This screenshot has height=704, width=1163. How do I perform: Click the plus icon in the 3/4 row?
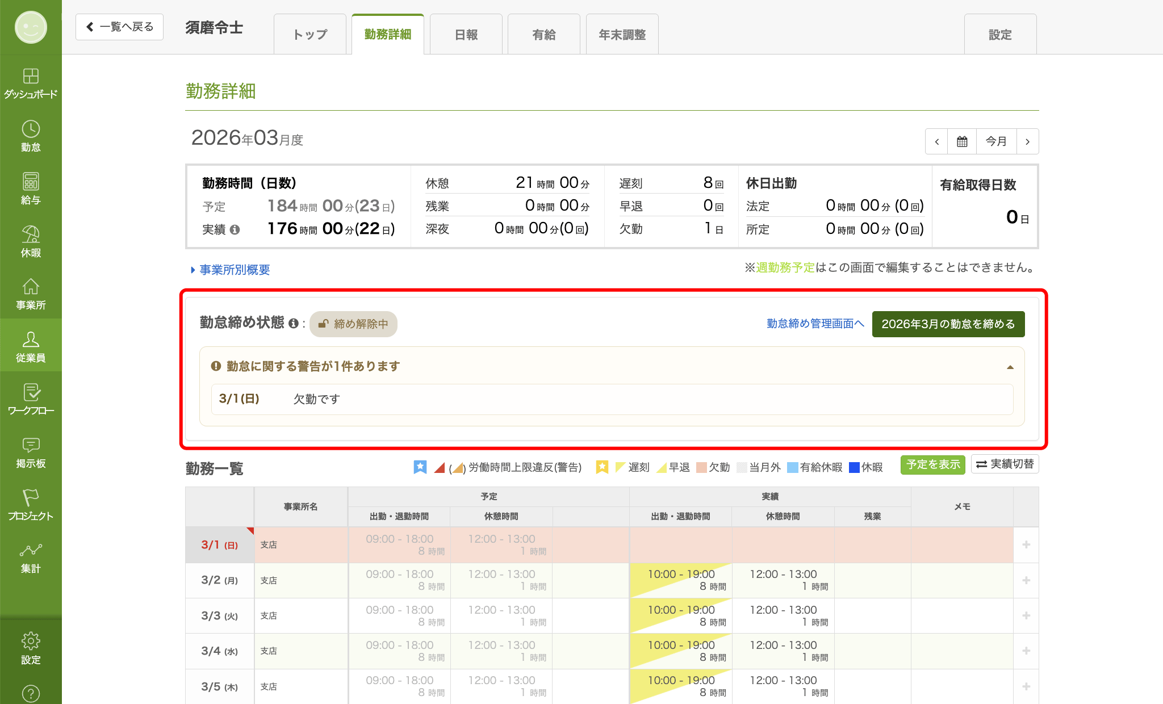coord(1026,651)
